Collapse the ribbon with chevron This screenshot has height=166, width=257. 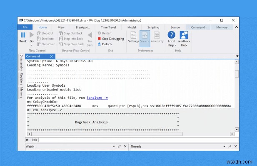pos(236,27)
